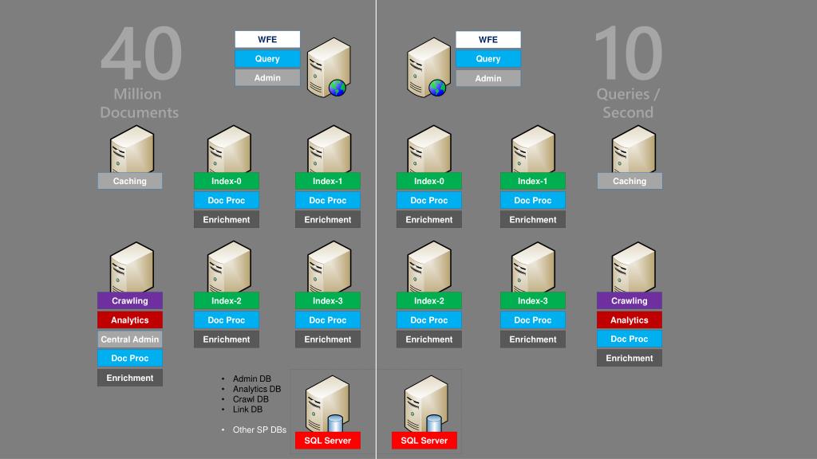This screenshot has width=817, height=459.
Task: Click the Admin label in the 10 Queries farm
Action: [488, 78]
